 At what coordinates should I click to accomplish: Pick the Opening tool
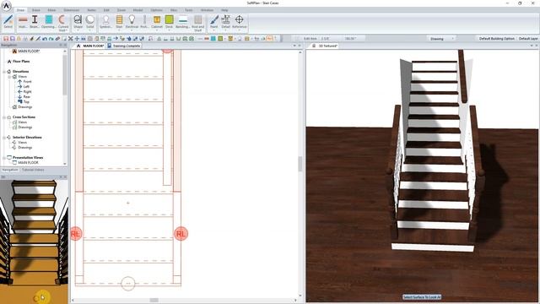(x=49, y=21)
